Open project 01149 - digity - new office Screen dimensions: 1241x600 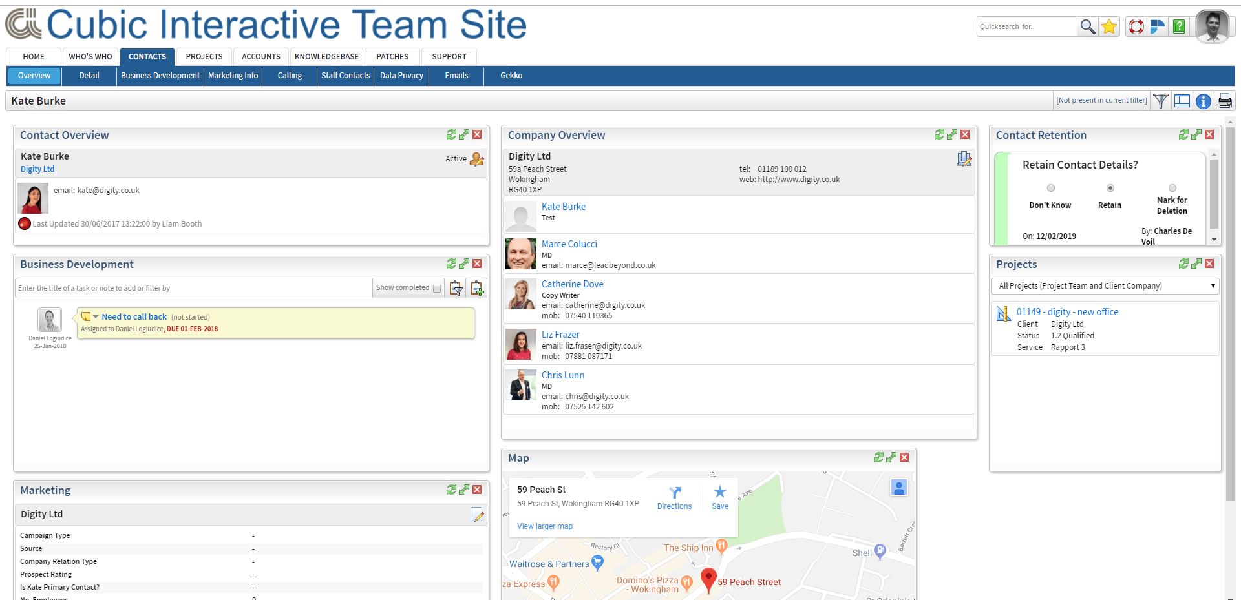pos(1067,312)
